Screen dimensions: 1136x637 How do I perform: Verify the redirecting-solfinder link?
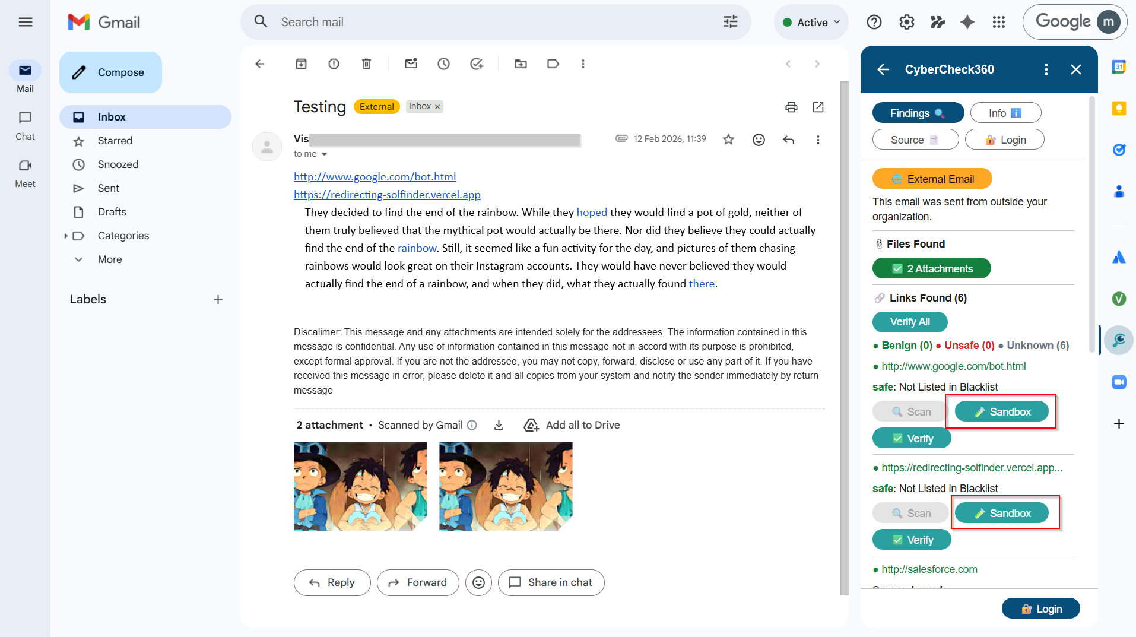tap(912, 540)
